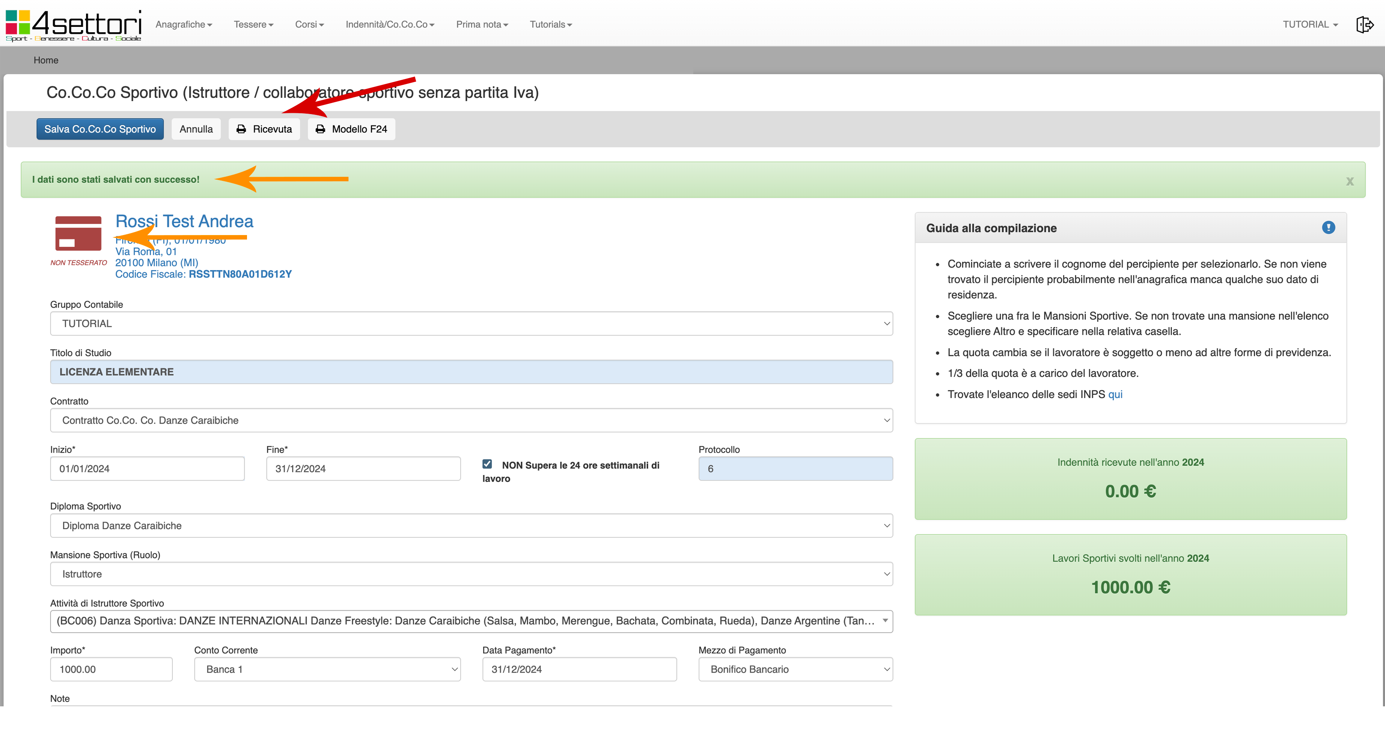Open Rossi Test Andrea profile link
1385x743 pixels.
click(x=184, y=221)
